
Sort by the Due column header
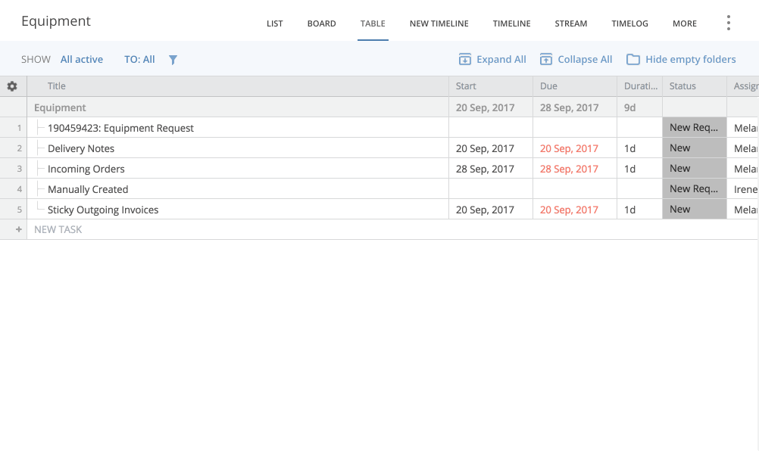click(x=548, y=86)
